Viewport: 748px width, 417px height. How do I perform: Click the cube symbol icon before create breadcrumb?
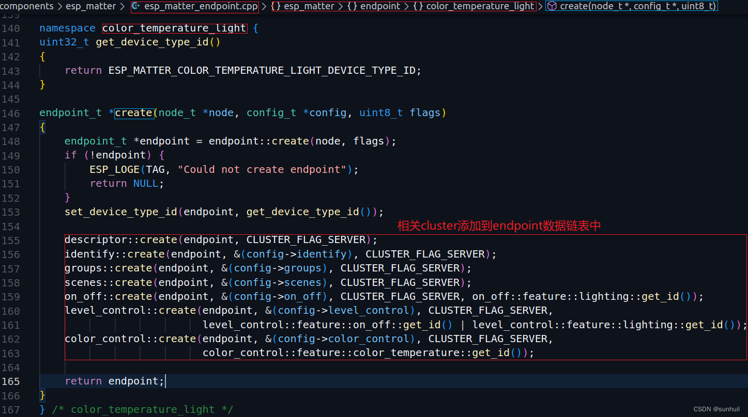coord(552,6)
